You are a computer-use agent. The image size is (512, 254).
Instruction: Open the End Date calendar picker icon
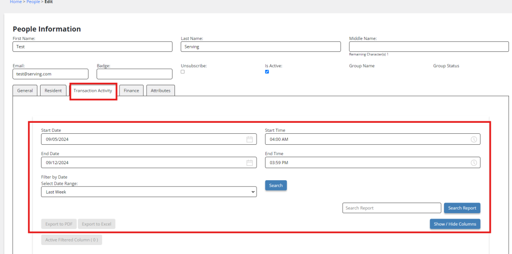point(249,163)
